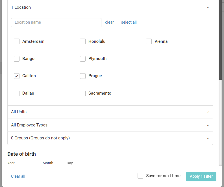Check the Prague checkbox
Viewport: 224px width, 187px height.
coord(83,76)
